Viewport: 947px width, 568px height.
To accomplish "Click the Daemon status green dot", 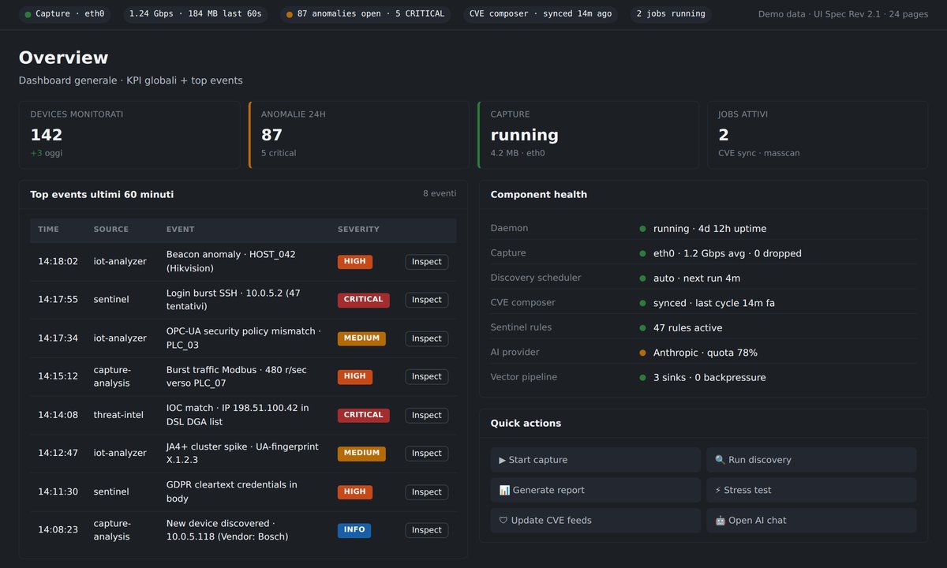I will pos(642,229).
